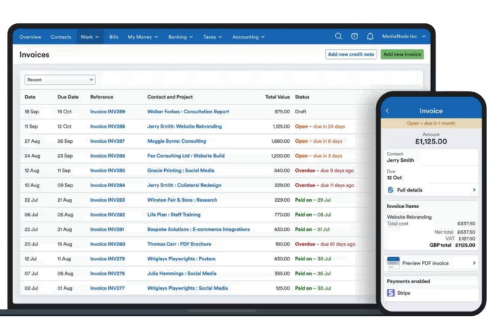Open the Bills menu item

coord(114,37)
